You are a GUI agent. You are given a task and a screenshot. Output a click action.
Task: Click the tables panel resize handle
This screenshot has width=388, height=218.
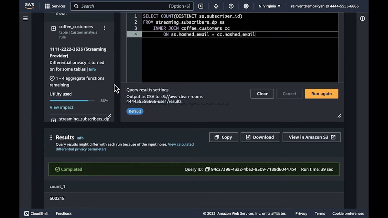109,116
